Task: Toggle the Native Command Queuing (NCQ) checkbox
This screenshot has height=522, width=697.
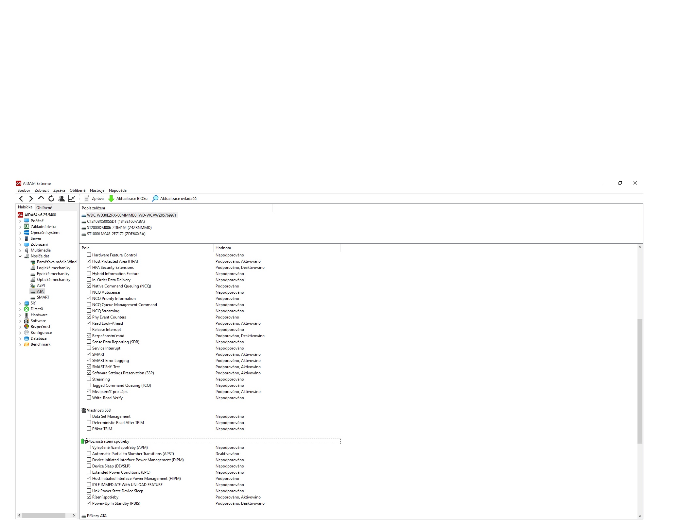Action: point(89,286)
